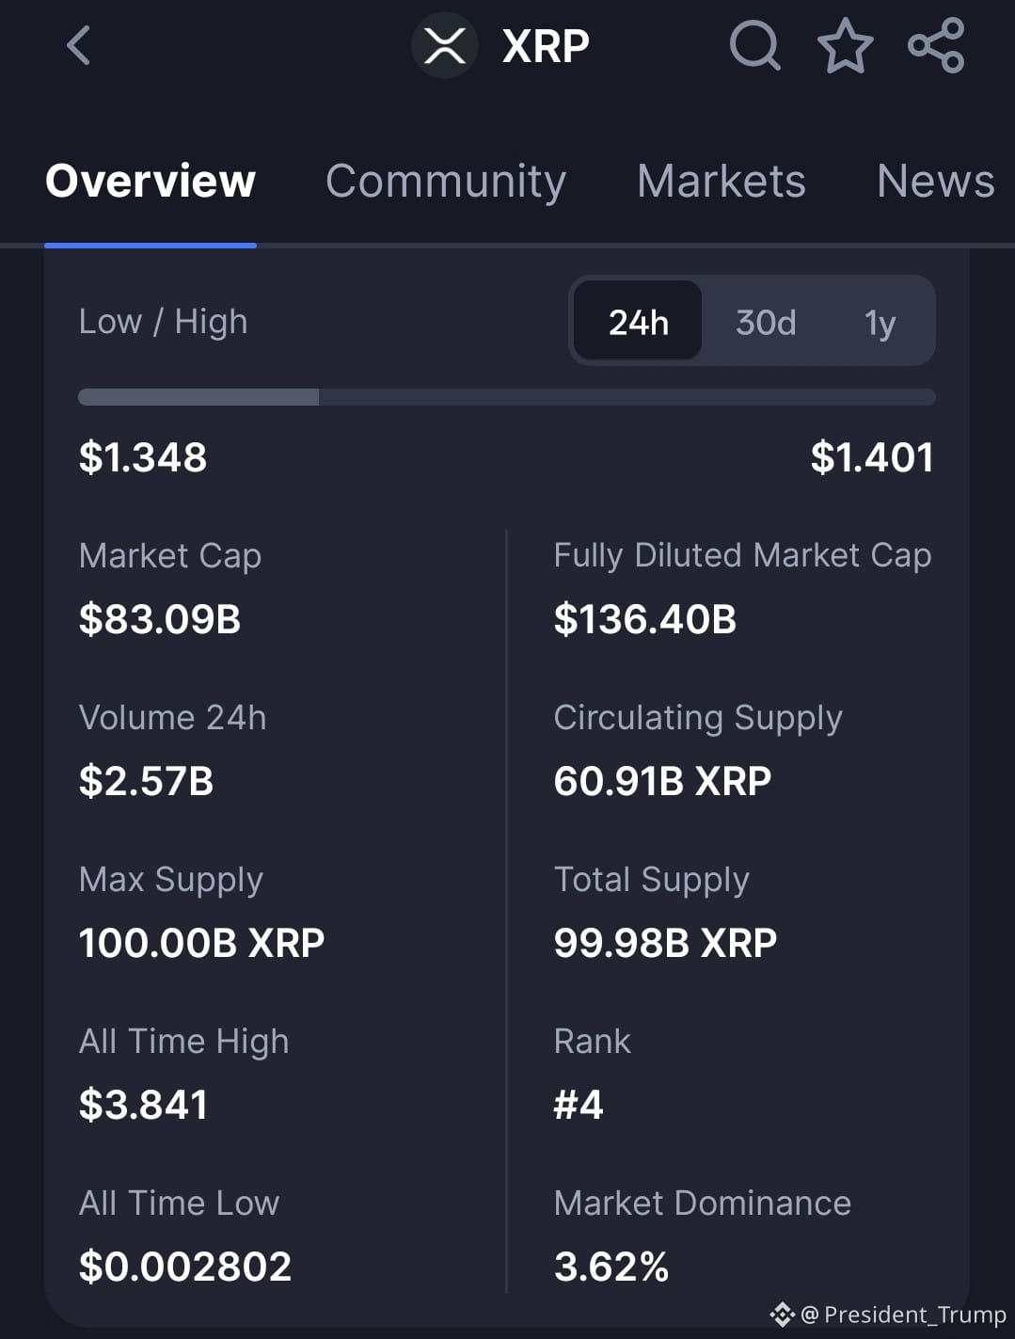Switch low/high range to 1y
This screenshot has width=1015, height=1339.
[880, 322]
